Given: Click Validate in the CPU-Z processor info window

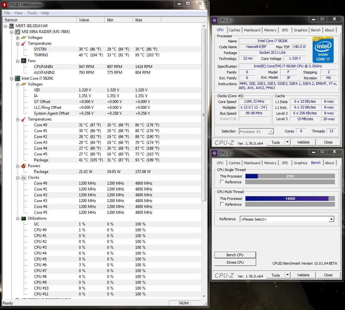Looking at the screenshot, I should tap(303, 142).
